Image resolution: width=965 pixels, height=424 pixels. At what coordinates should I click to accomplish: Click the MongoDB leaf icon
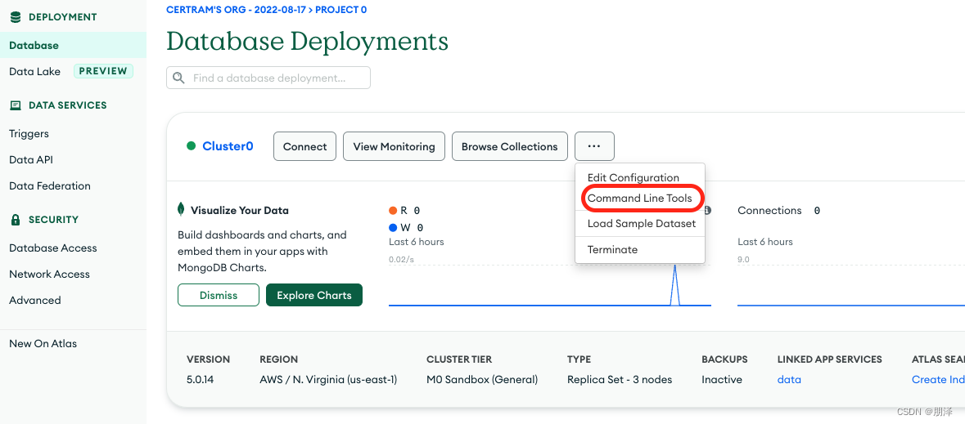click(181, 209)
